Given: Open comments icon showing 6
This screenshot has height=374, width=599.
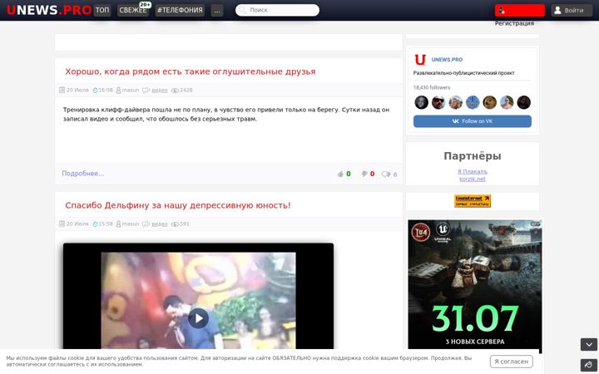Looking at the screenshot, I should pyautogui.click(x=385, y=174).
